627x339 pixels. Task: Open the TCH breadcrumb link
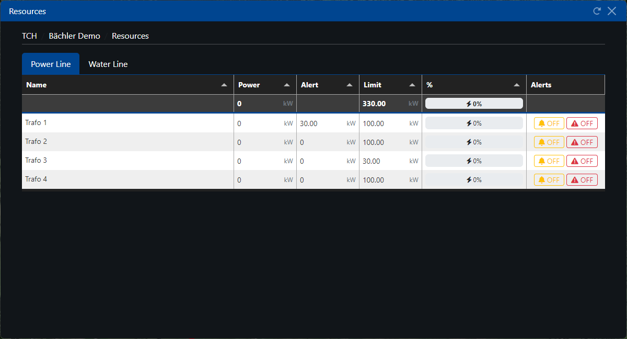point(29,36)
